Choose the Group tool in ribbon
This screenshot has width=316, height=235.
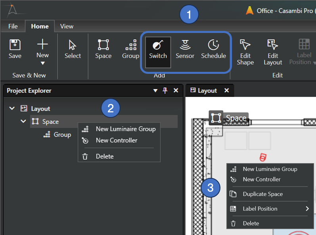(130, 49)
